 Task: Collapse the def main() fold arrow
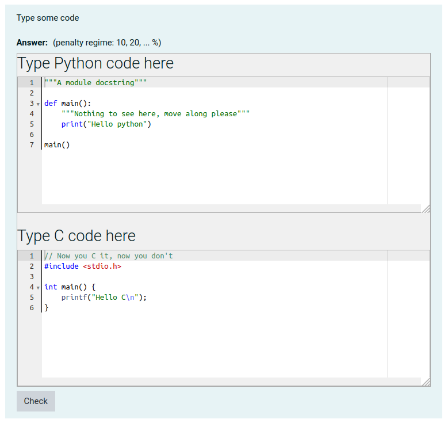pos(38,104)
